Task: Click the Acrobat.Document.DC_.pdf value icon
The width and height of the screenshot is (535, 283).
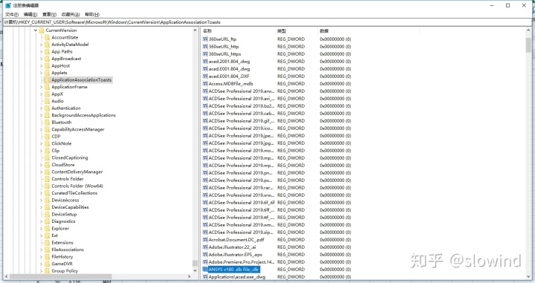Action: point(205,240)
